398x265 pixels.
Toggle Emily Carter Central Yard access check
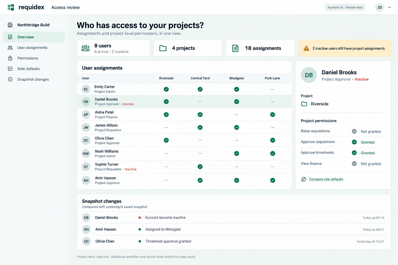click(200, 89)
